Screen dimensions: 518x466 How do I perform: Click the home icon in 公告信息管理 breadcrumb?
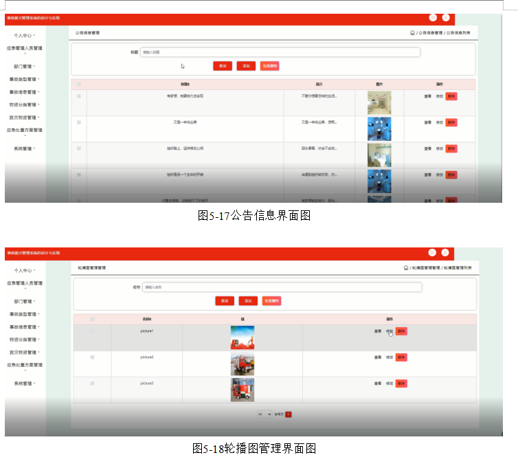coord(412,33)
